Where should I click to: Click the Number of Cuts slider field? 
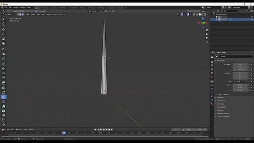click(x=23, y=11)
